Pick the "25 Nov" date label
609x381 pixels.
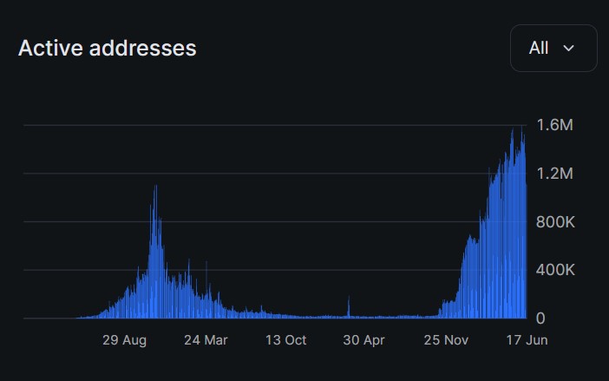pos(446,340)
